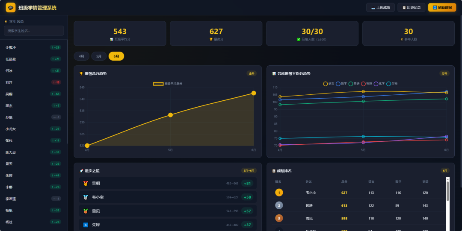Click the bar chart icon beside 各科班级平均分趋势

click(x=274, y=73)
